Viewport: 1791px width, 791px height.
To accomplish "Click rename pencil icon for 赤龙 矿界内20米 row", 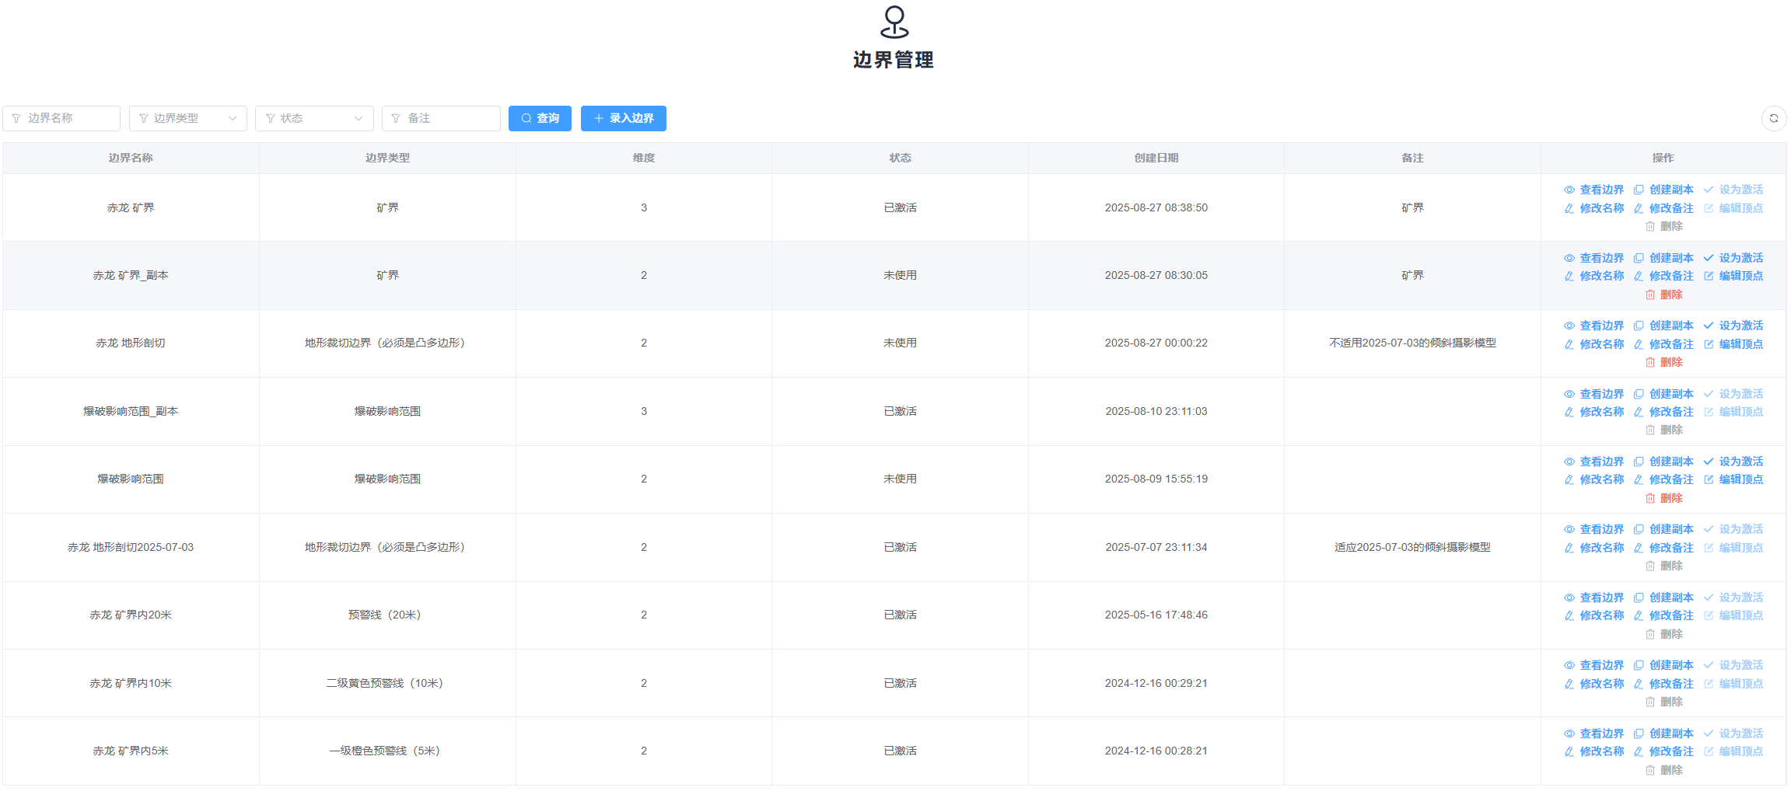I will point(1569,615).
